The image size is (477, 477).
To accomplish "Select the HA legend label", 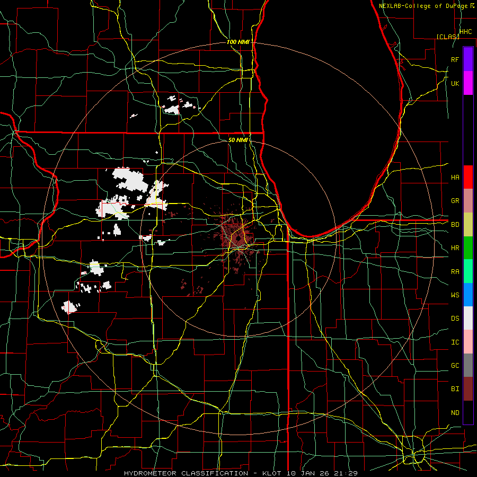I will click(x=455, y=178).
